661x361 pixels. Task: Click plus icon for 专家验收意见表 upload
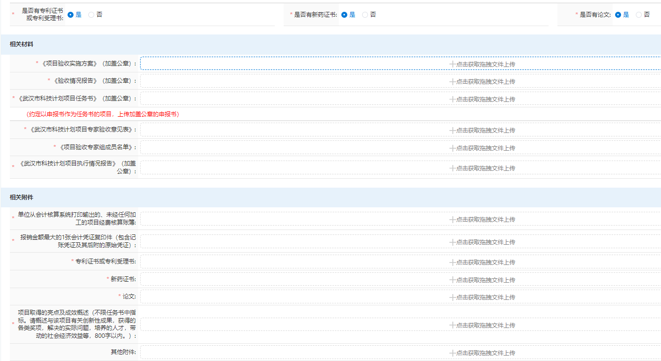coord(452,131)
